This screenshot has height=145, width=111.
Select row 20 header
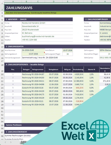[2, 74]
